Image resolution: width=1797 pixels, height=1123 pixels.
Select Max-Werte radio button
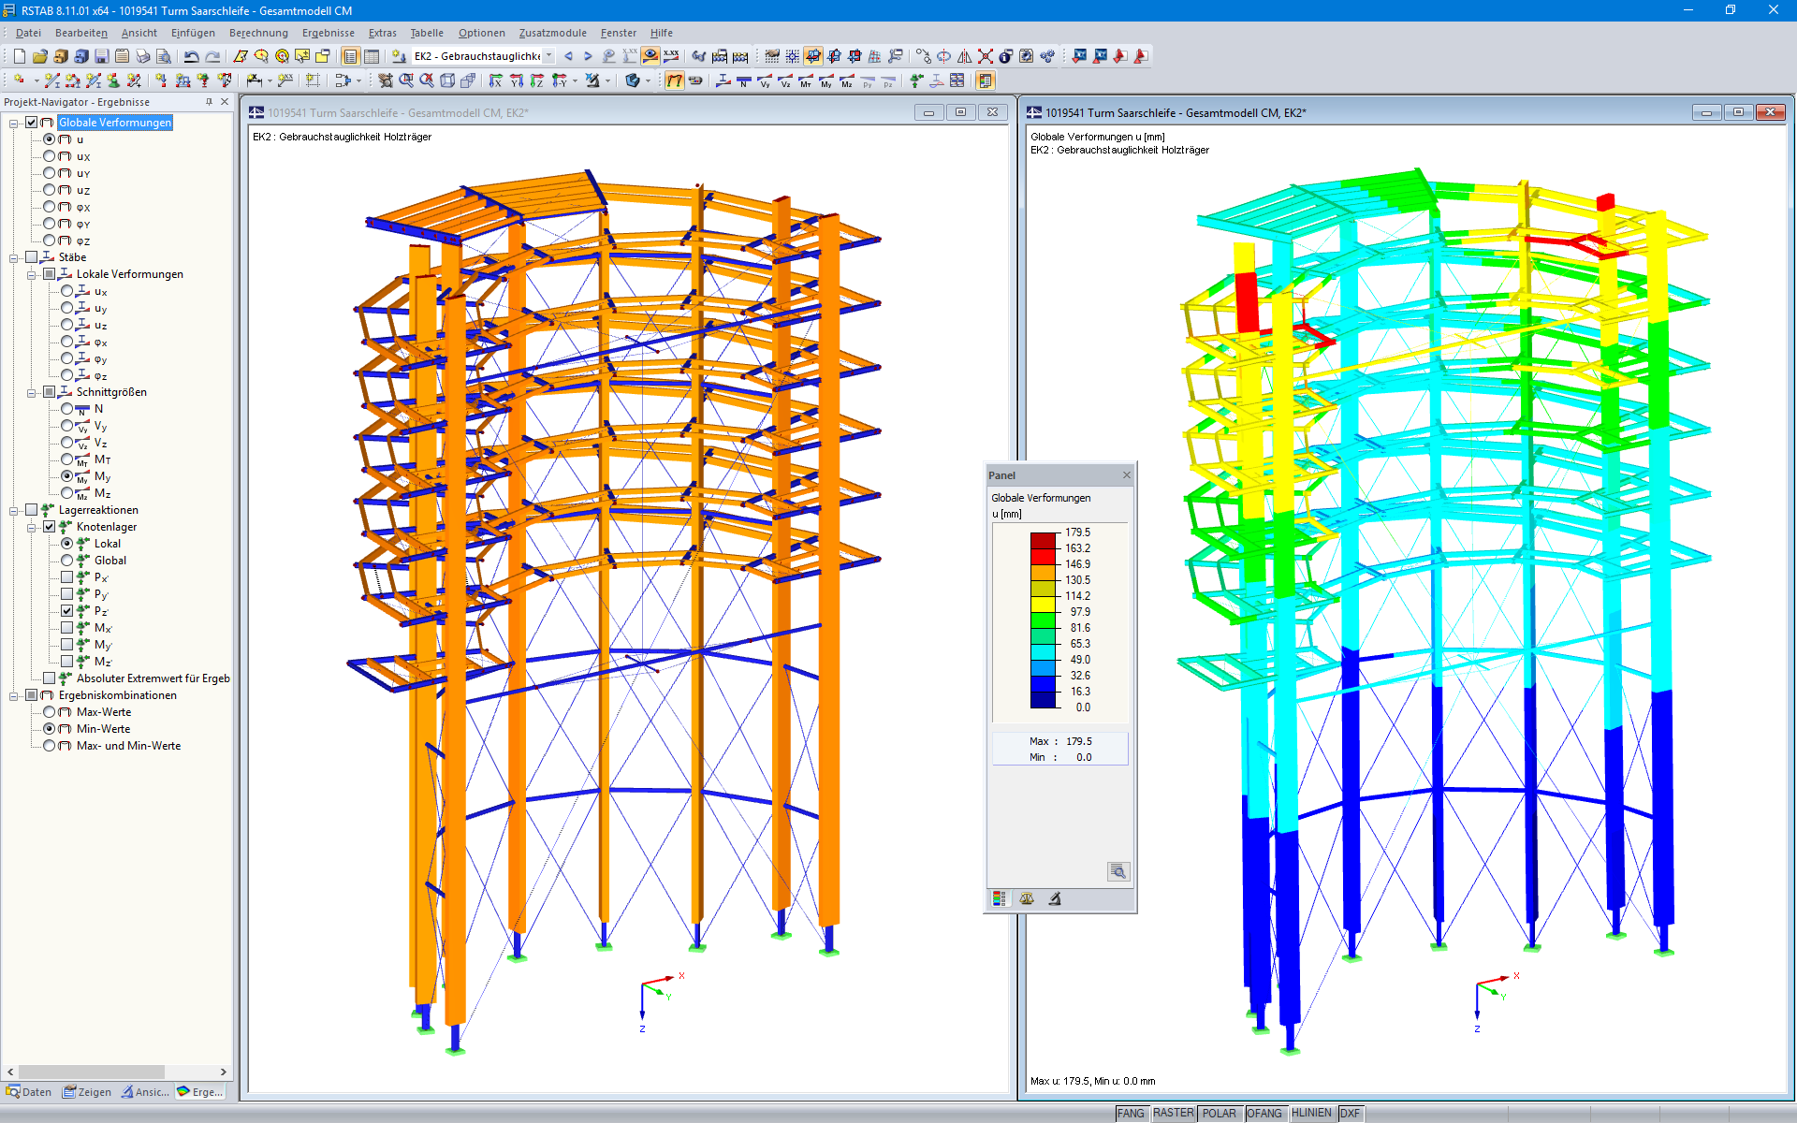50,712
